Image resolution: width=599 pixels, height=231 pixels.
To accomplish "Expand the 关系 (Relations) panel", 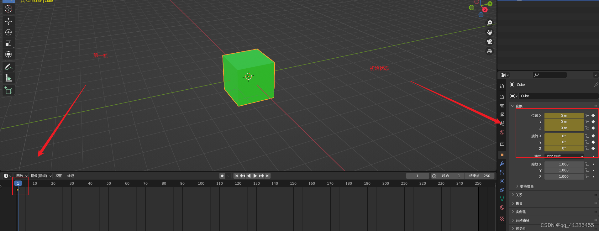I will 519,195.
